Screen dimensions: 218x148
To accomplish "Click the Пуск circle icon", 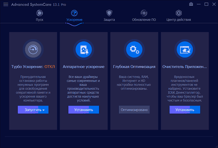I will point(40,13).
